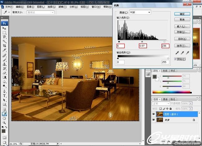Screen dimensions: 202x146
Task: Select the History Brush tool
Action: tap(4, 69)
